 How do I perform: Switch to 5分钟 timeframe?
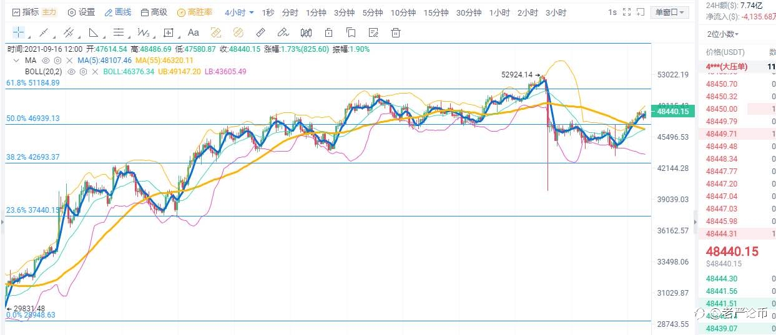[372, 12]
